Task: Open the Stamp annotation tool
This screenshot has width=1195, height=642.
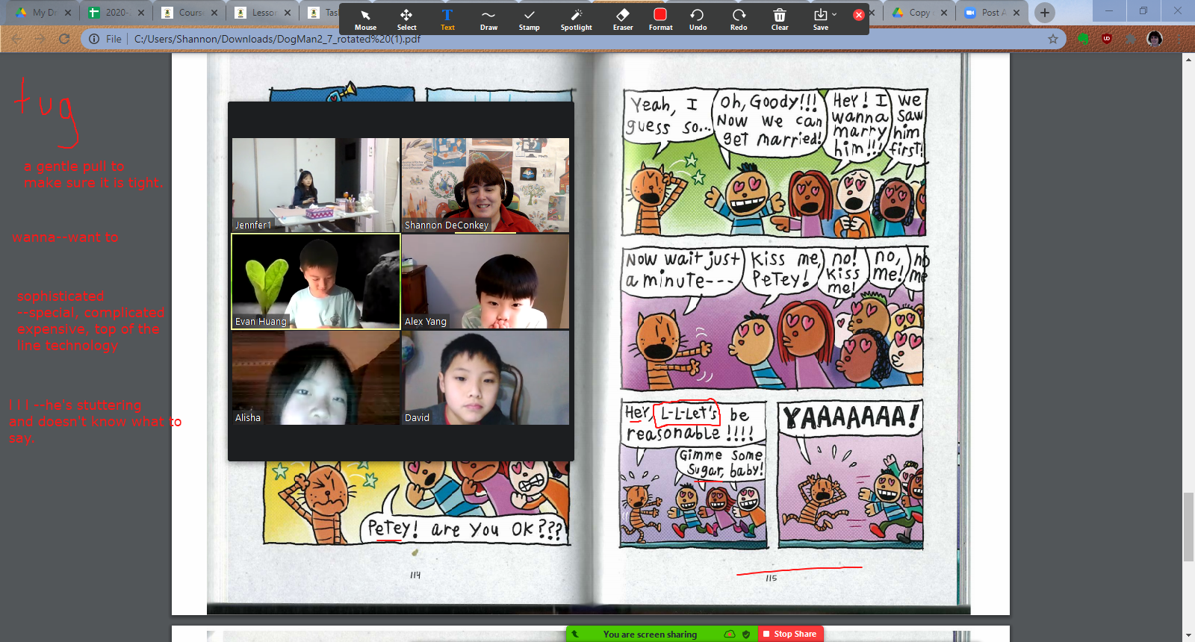Action: coord(530,19)
